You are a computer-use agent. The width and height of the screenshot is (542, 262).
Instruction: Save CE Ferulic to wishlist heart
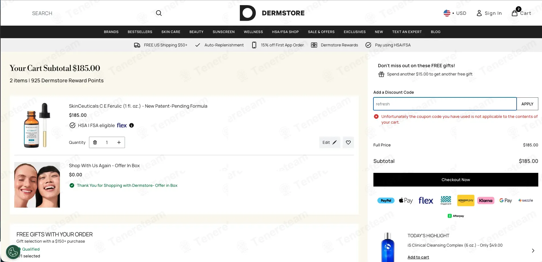click(x=348, y=142)
